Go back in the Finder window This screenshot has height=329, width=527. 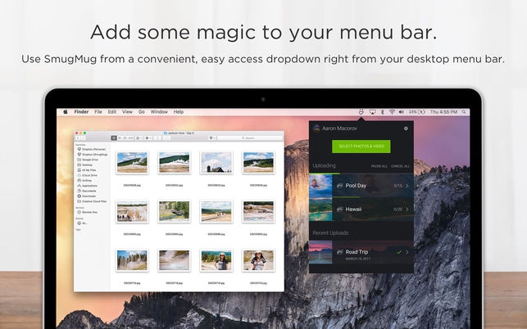pos(78,138)
